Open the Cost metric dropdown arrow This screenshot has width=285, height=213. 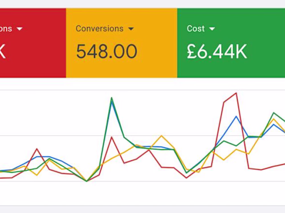coord(212,29)
